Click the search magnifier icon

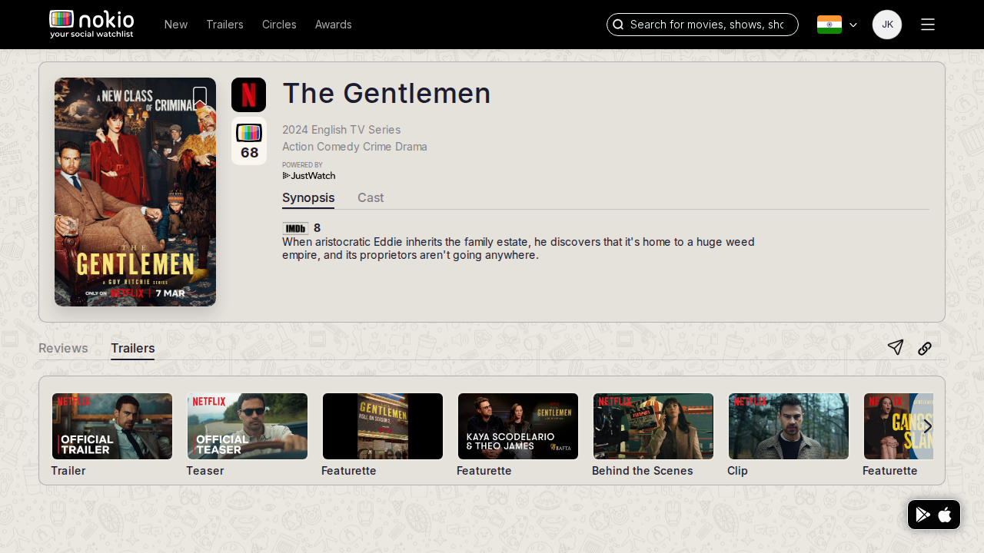click(x=618, y=25)
